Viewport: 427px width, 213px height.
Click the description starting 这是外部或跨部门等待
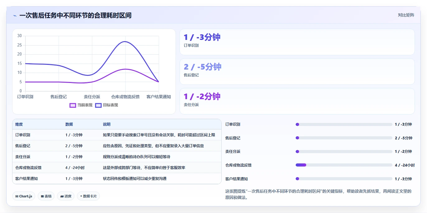[144, 168]
